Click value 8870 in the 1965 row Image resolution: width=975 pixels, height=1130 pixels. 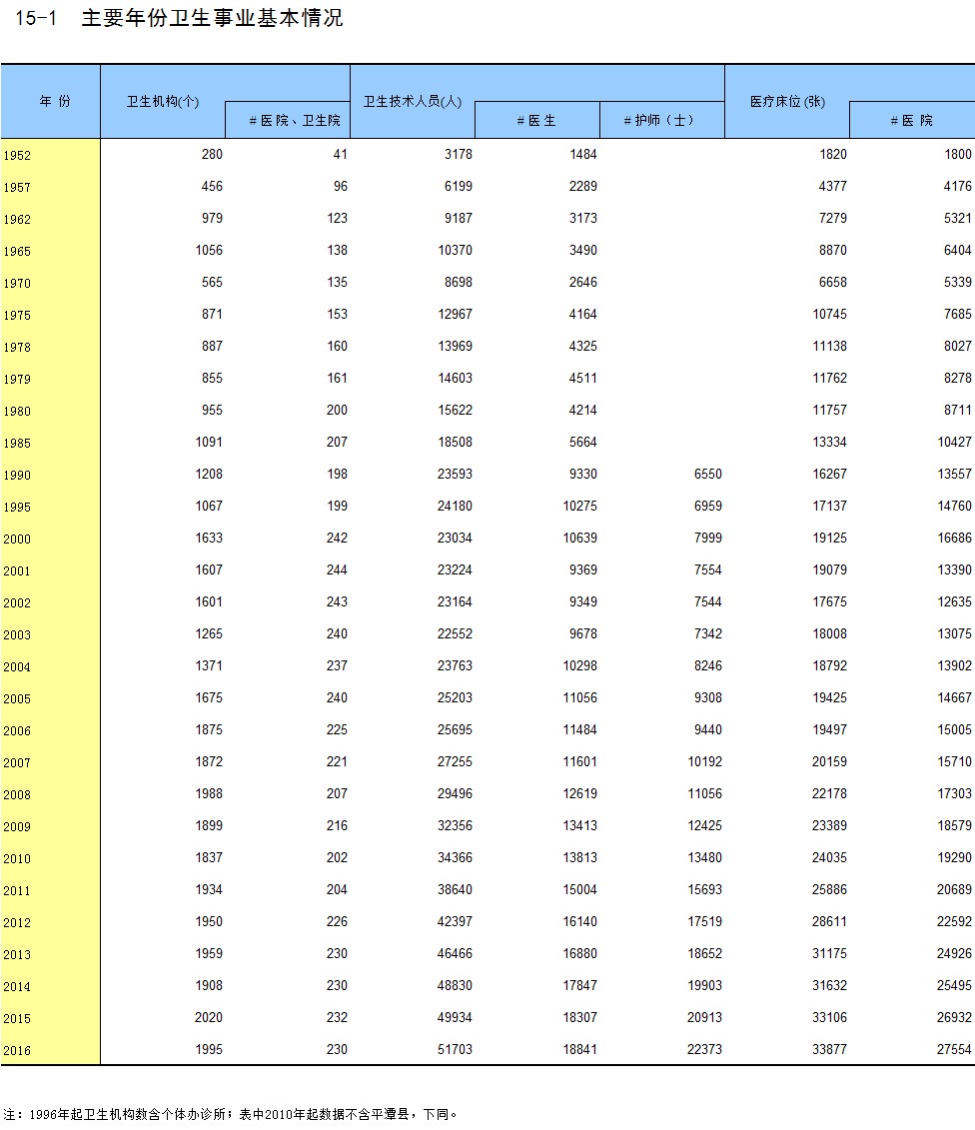(x=832, y=250)
